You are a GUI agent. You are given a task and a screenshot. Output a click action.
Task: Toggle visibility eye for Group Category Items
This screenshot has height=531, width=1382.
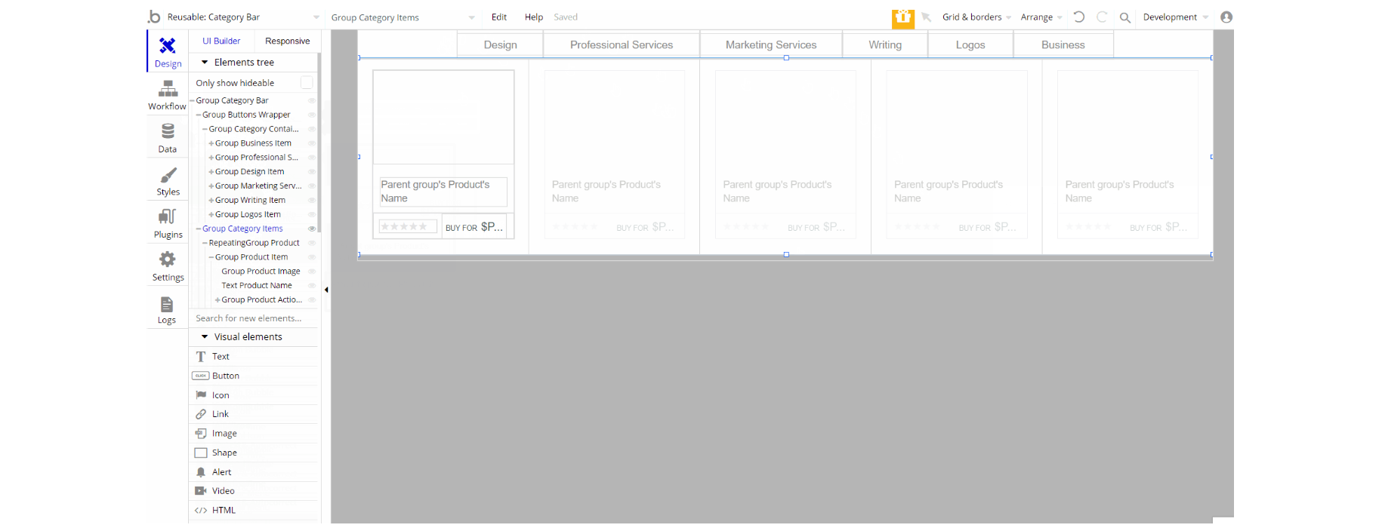(x=311, y=229)
